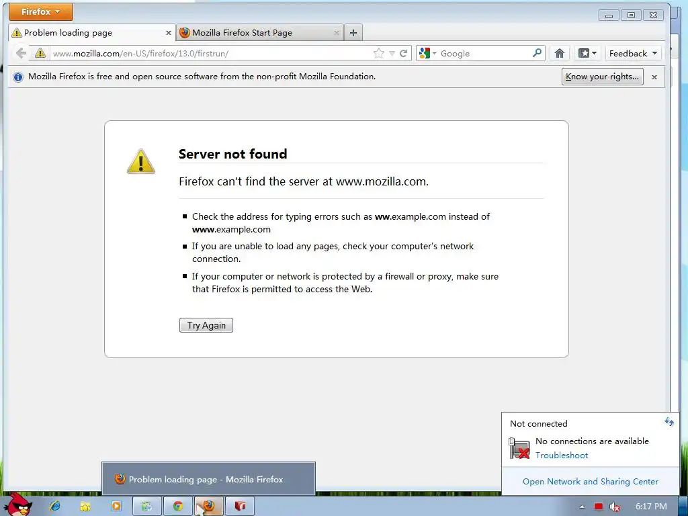
Task: Click the Google search input field
Action: pyautogui.click(x=485, y=54)
